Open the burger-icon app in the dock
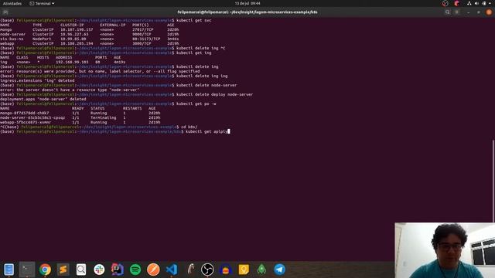495x278 pixels. tap(226, 270)
